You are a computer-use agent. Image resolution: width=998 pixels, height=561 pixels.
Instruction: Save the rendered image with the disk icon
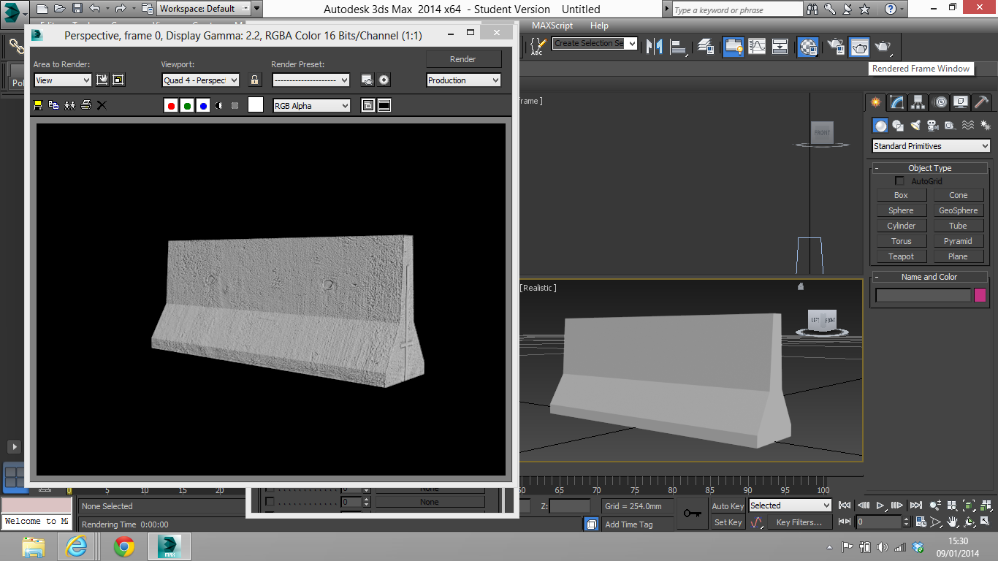tap(38, 105)
